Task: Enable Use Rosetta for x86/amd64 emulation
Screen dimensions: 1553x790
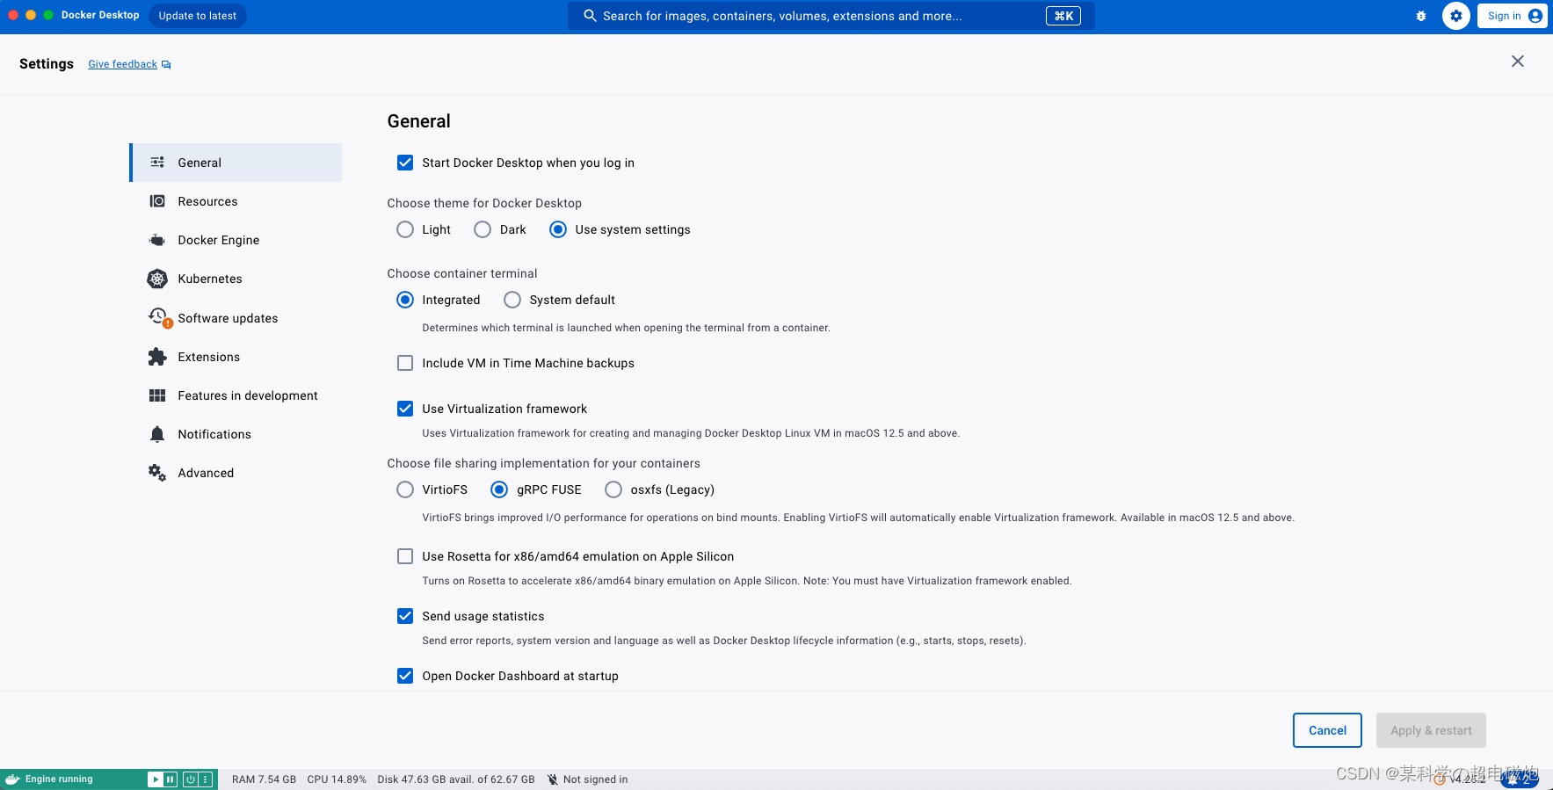Action: (405, 556)
